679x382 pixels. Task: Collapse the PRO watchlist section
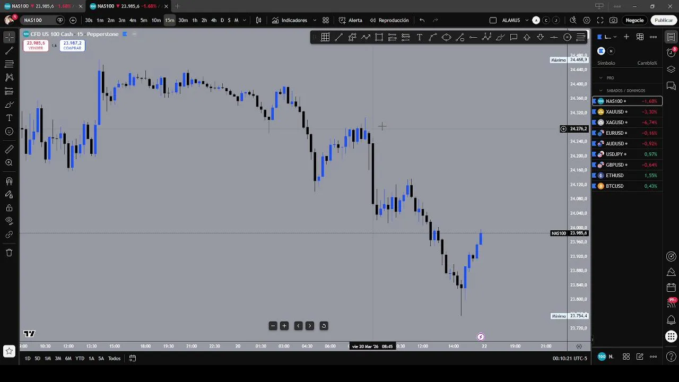click(601, 78)
